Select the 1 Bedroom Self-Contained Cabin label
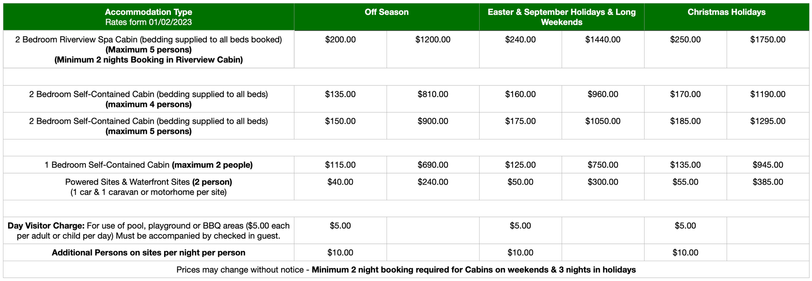 (x=148, y=165)
